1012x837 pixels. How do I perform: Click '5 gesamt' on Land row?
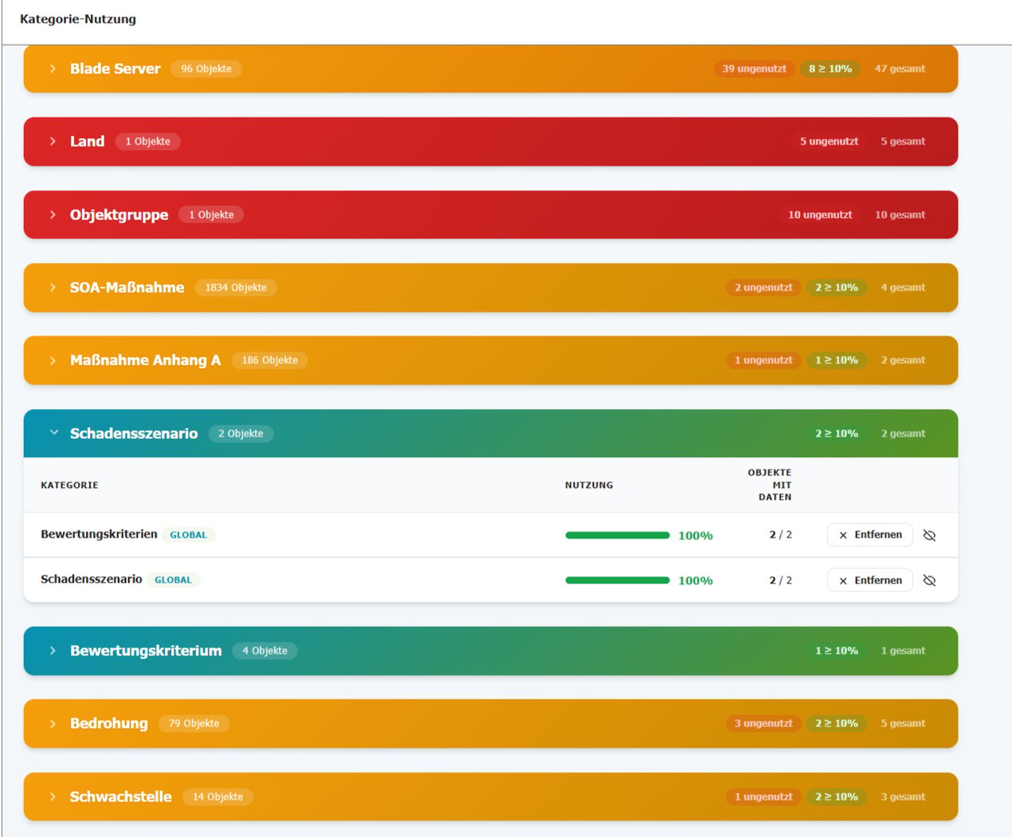pos(903,141)
